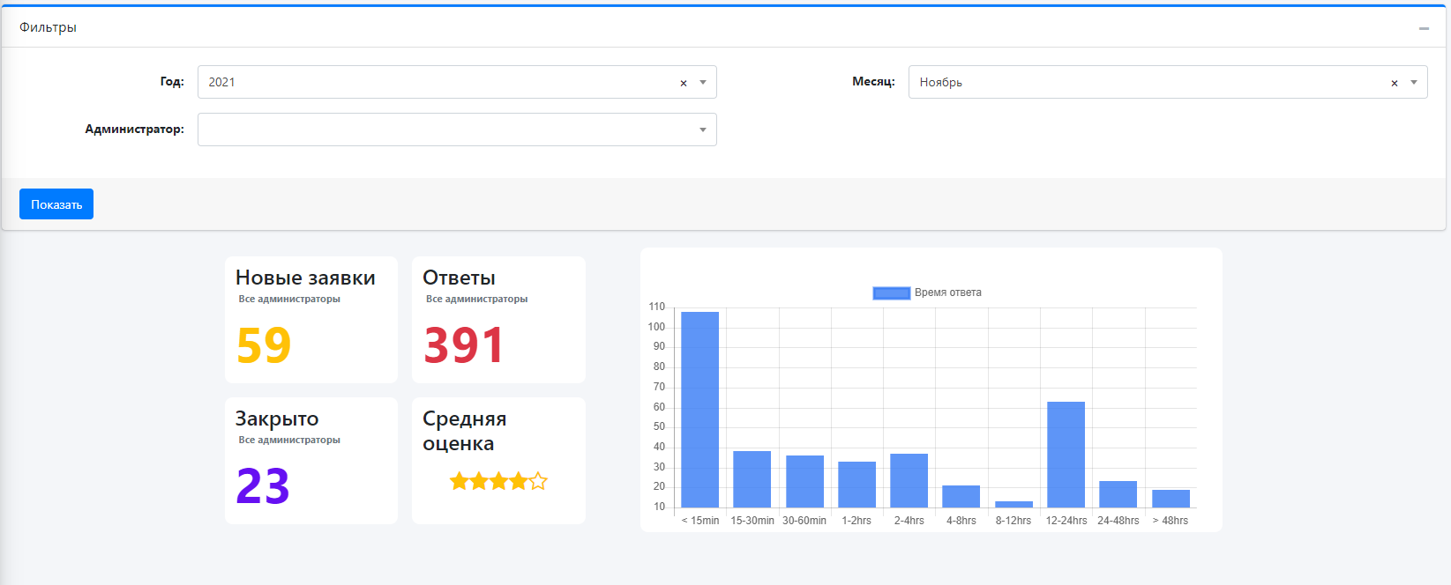
Task: Clear the 2021 year selection
Action: click(684, 83)
